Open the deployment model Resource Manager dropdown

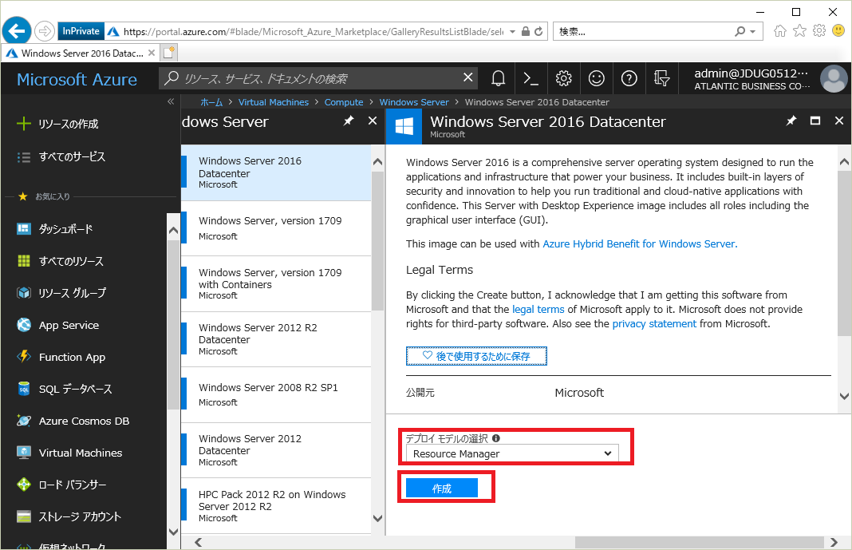512,453
